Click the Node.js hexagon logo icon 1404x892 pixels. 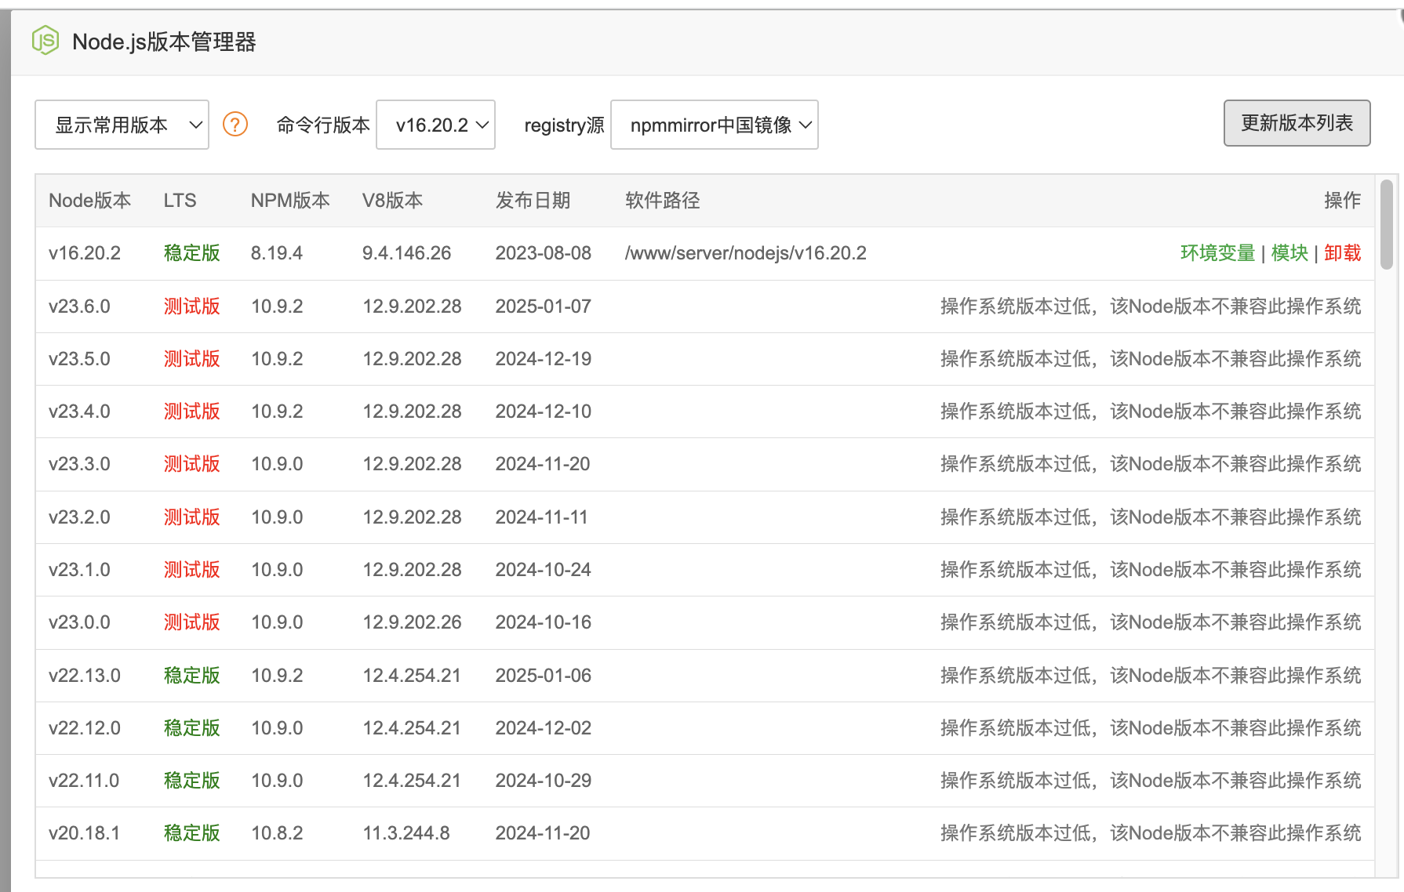[45, 41]
